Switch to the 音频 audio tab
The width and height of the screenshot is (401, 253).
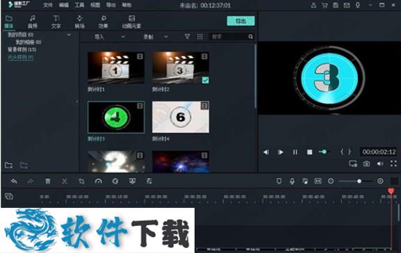[x=33, y=22]
